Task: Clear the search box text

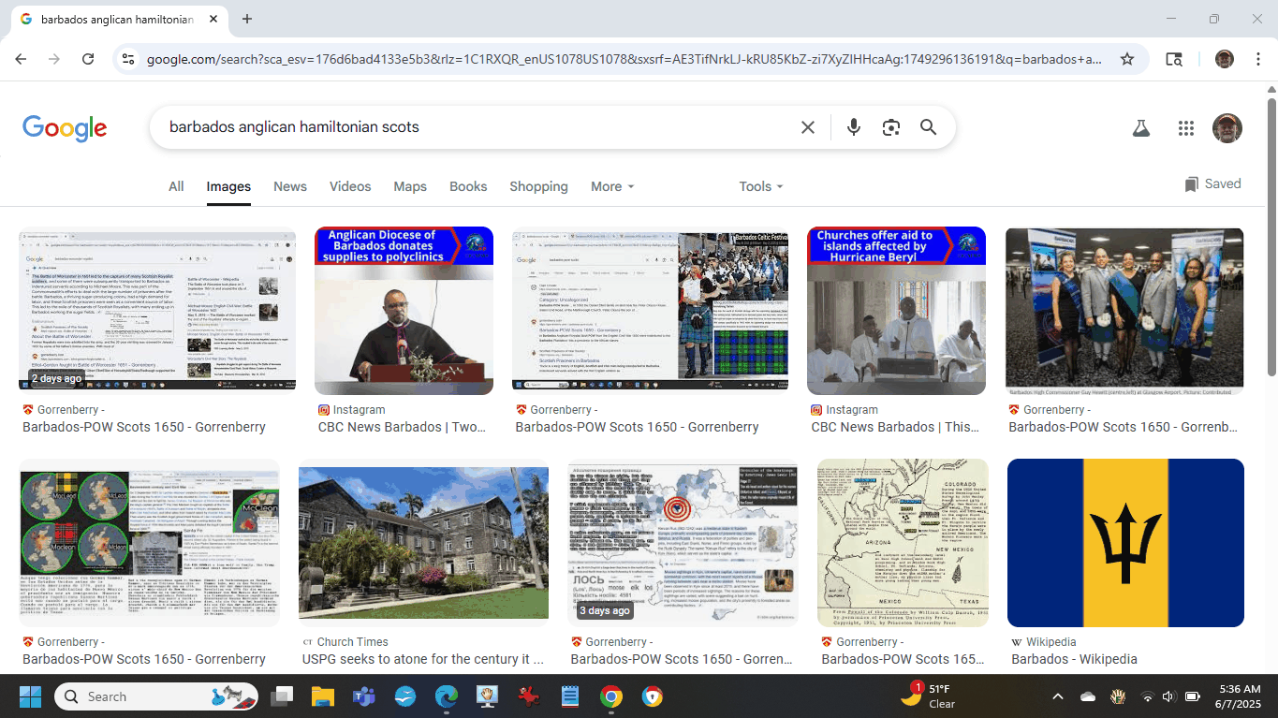Action: pos(807,127)
